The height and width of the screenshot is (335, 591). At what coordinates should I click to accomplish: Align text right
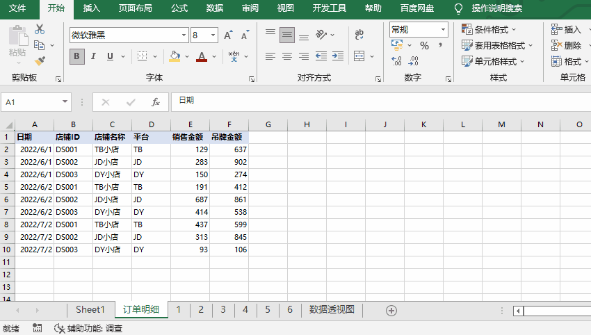point(304,56)
